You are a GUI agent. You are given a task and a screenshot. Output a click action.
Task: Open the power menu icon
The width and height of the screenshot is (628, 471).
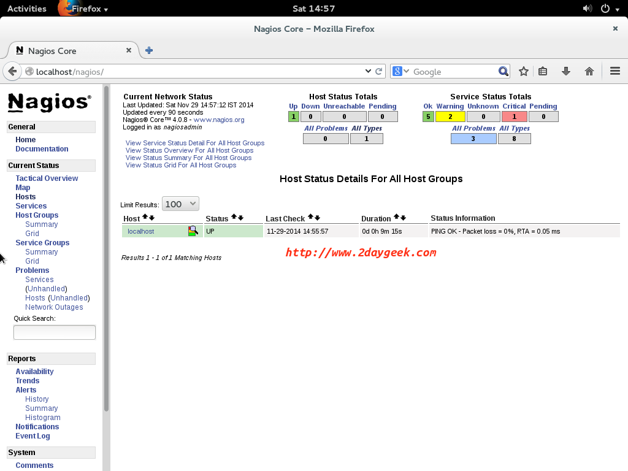coord(605,9)
